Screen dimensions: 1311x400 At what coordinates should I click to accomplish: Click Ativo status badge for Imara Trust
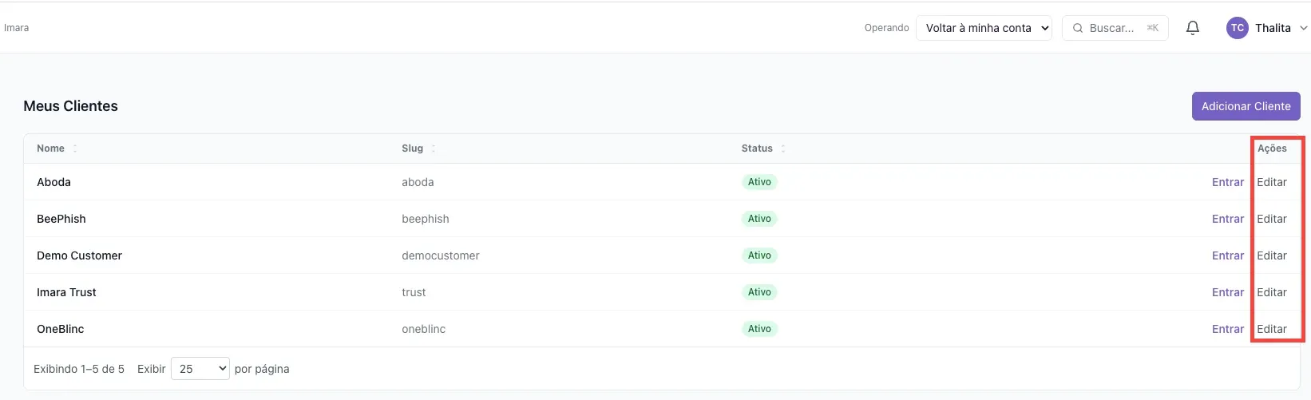(x=759, y=292)
